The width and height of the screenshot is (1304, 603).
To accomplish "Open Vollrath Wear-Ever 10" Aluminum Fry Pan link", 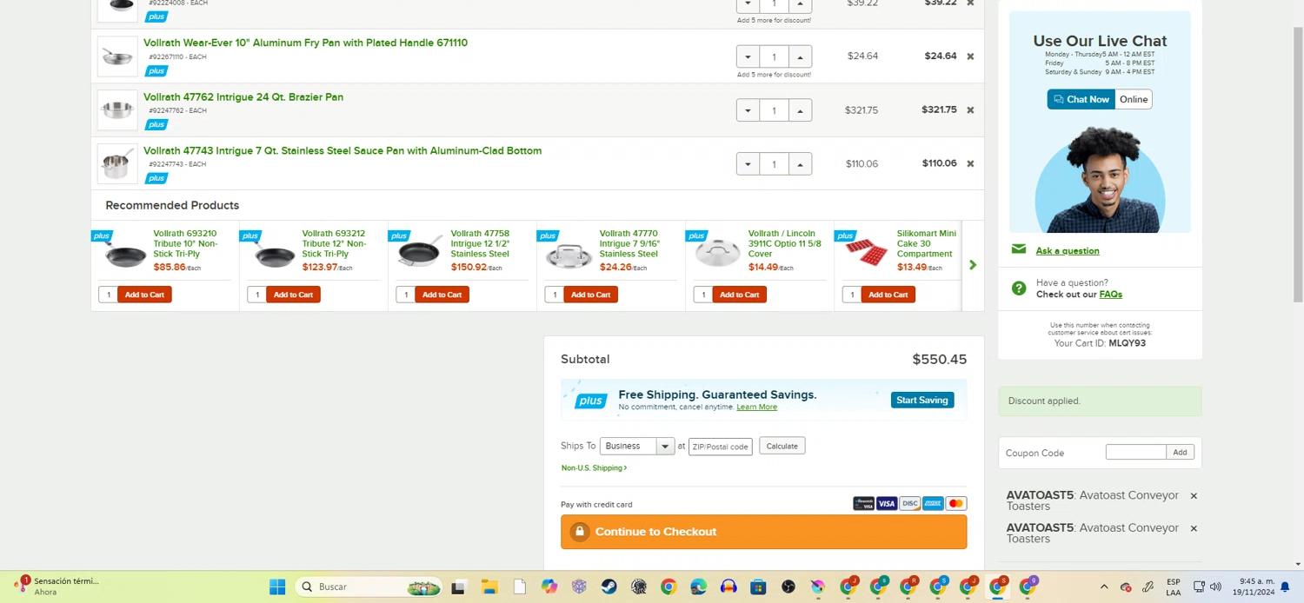I will (305, 43).
